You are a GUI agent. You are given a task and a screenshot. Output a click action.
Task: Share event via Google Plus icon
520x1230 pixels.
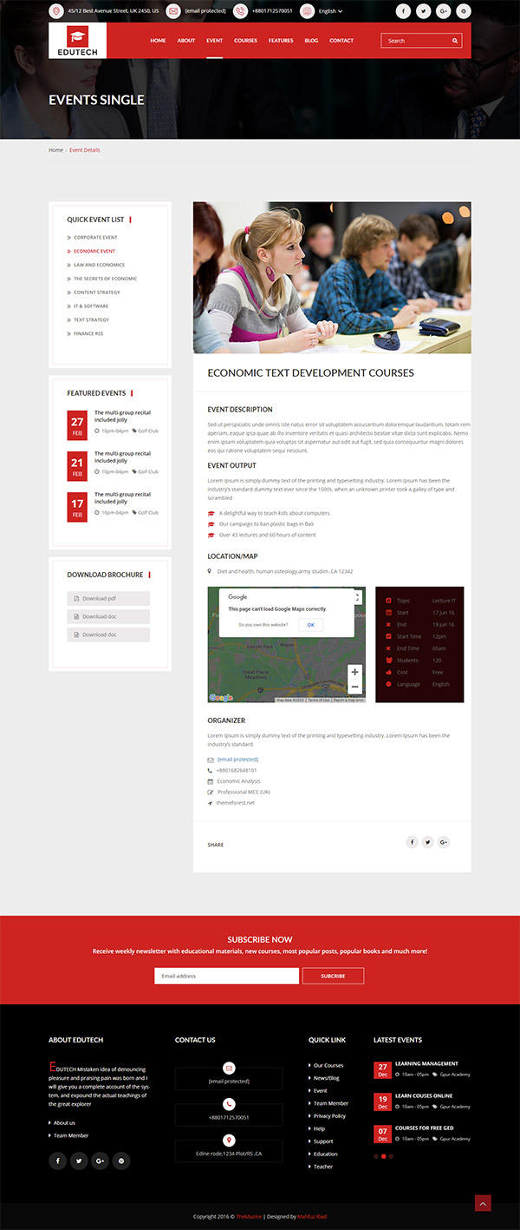[x=443, y=842]
